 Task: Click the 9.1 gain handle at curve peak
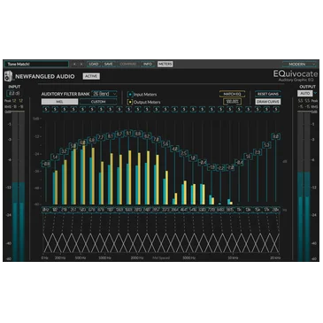(128, 134)
